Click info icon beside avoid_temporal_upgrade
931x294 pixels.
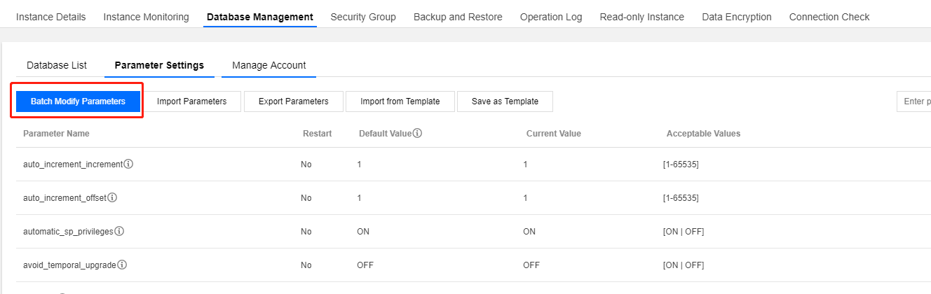[122, 265]
